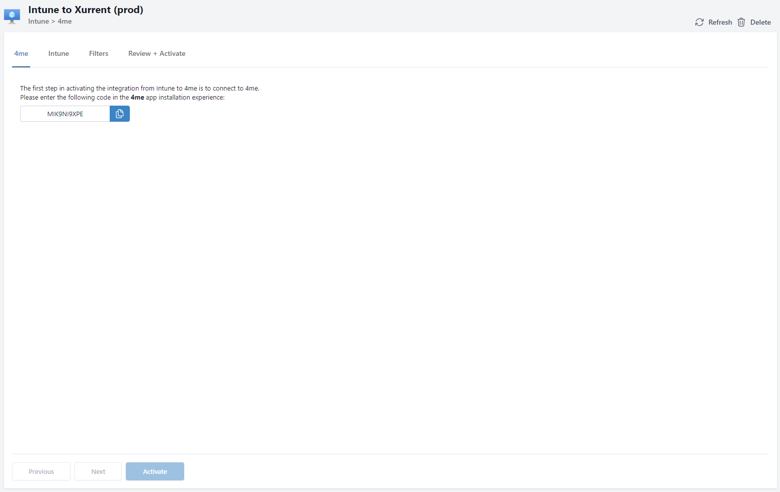Click the Intune to Xurrent (prod) title
This screenshot has width=780, height=492.
86,10
